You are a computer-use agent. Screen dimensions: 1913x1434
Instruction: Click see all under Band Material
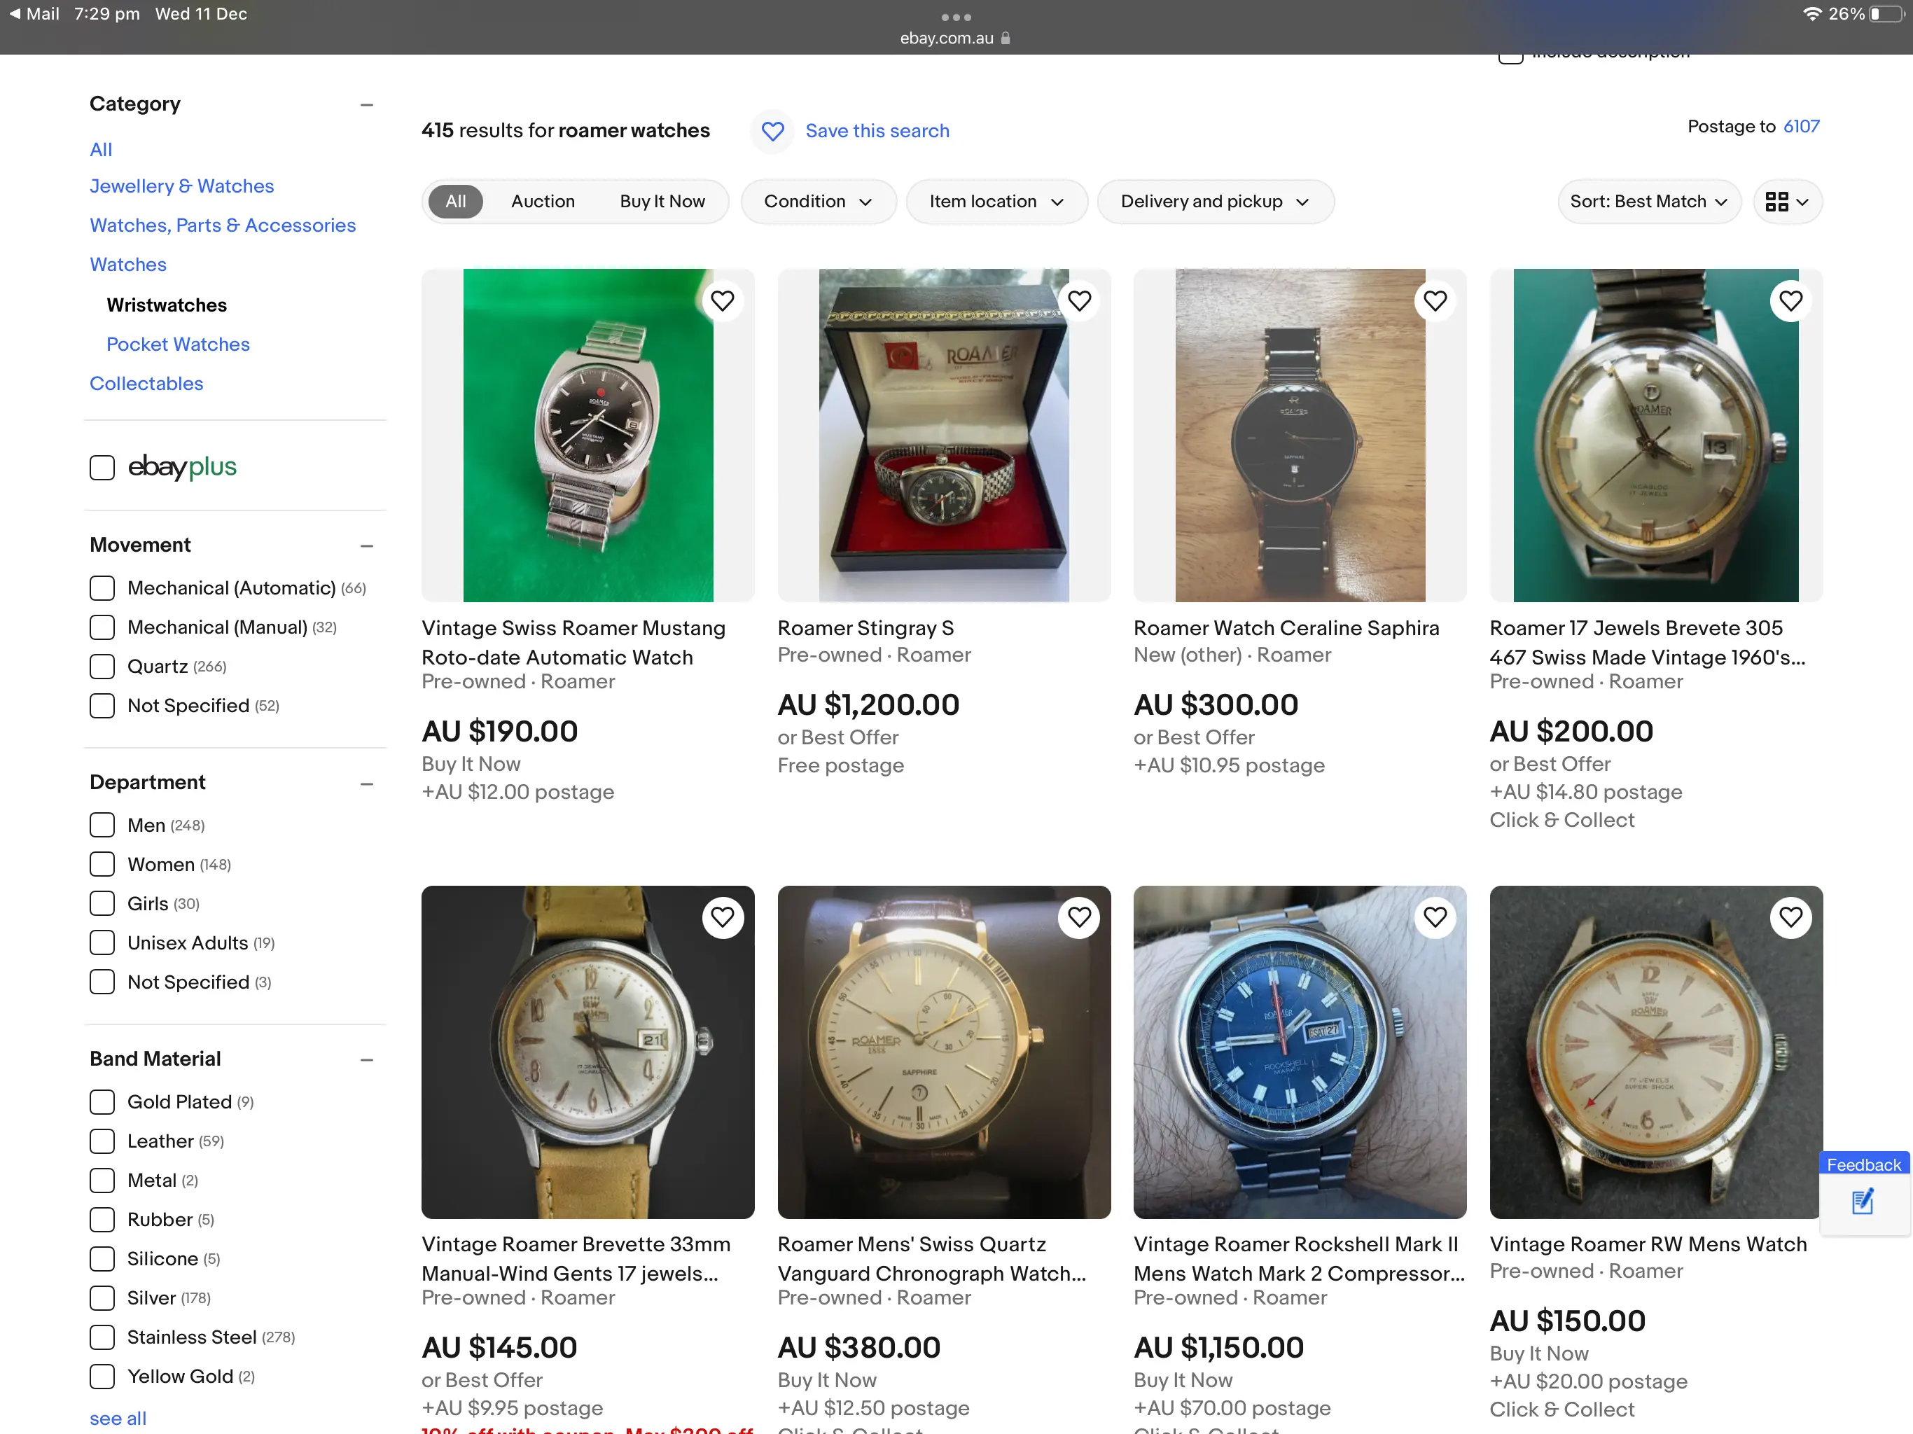pyautogui.click(x=118, y=1419)
